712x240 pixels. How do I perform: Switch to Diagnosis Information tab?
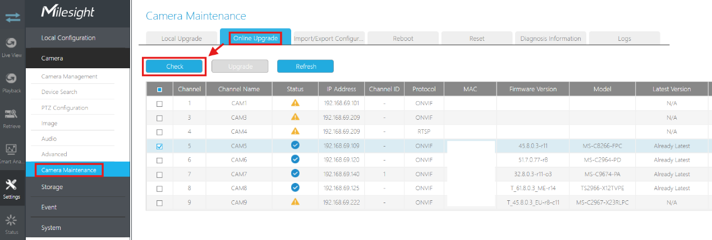click(550, 39)
